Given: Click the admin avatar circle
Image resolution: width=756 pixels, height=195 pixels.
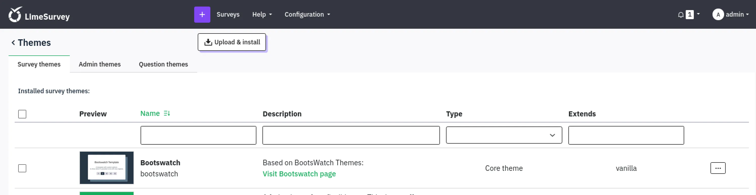Looking at the screenshot, I should [718, 14].
